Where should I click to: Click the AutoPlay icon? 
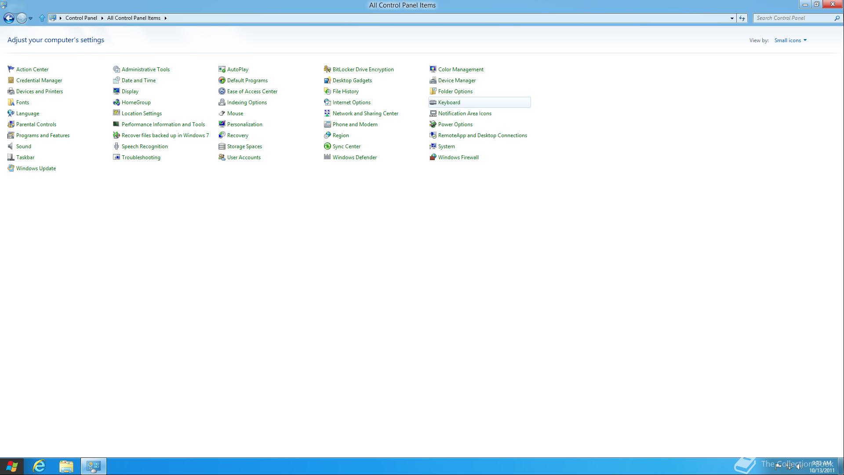click(x=222, y=69)
